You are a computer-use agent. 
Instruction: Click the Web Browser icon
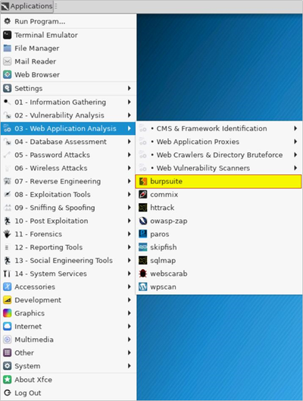point(7,75)
